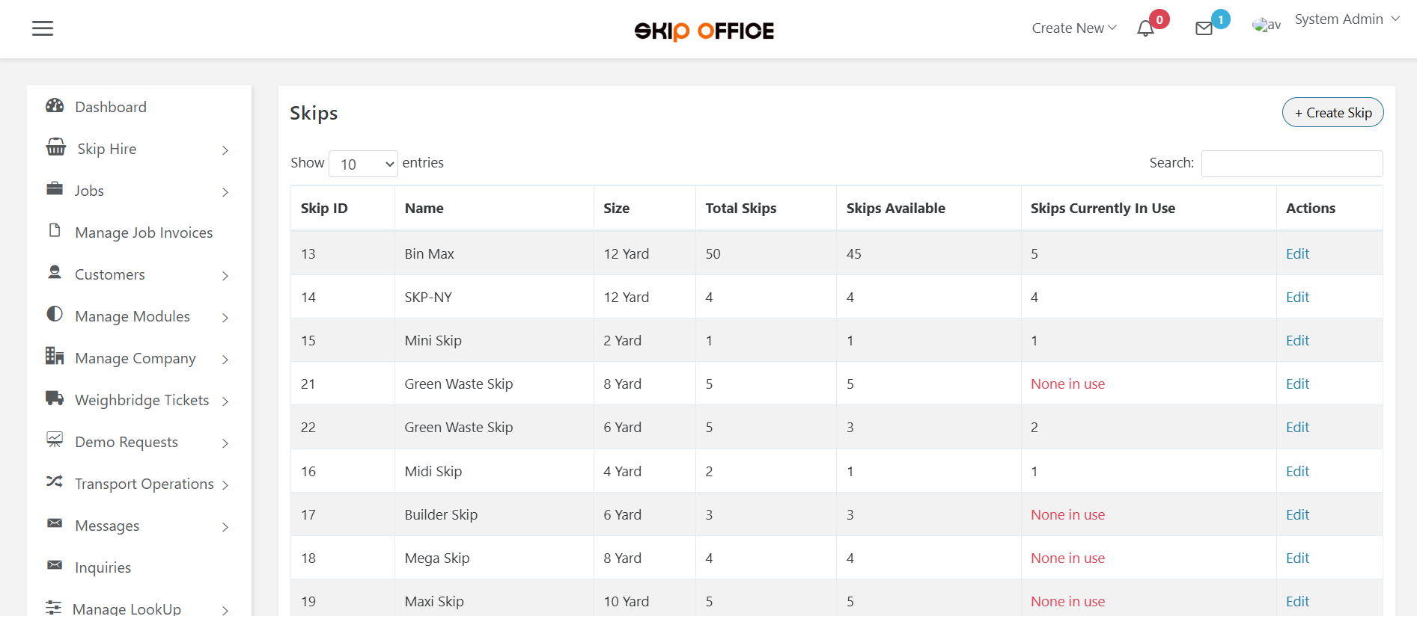Open Manage Job Invoices in sidebar
Screen dimensions: 1417x625
click(144, 233)
